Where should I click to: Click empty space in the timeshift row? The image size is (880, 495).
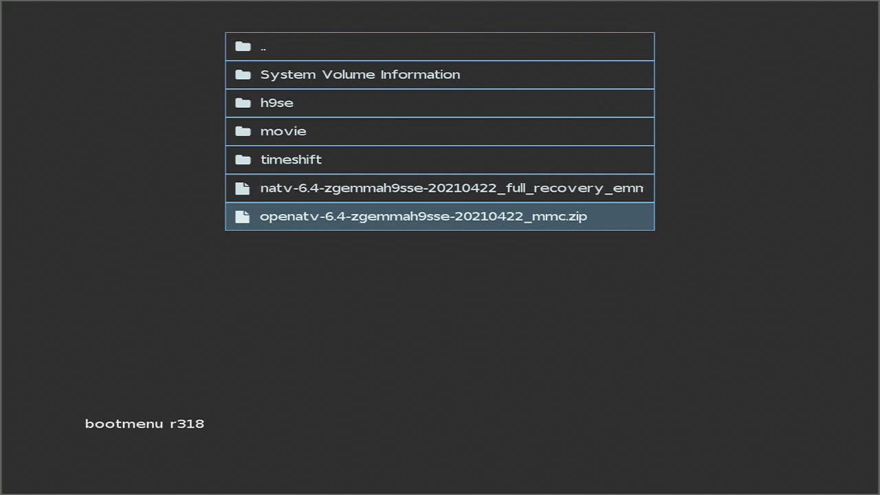pos(481,159)
